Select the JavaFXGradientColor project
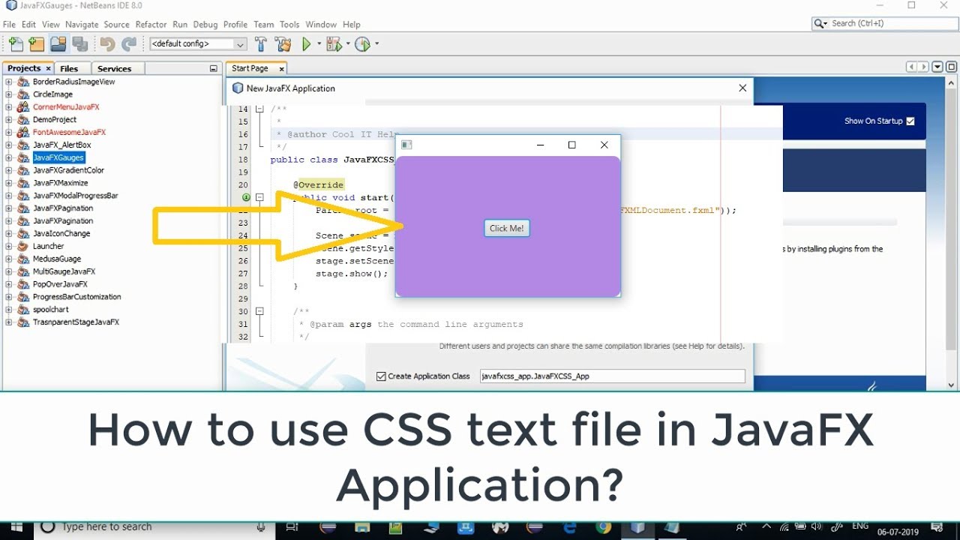Image resolution: width=960 pixels, height=540 pixels. 68,170
